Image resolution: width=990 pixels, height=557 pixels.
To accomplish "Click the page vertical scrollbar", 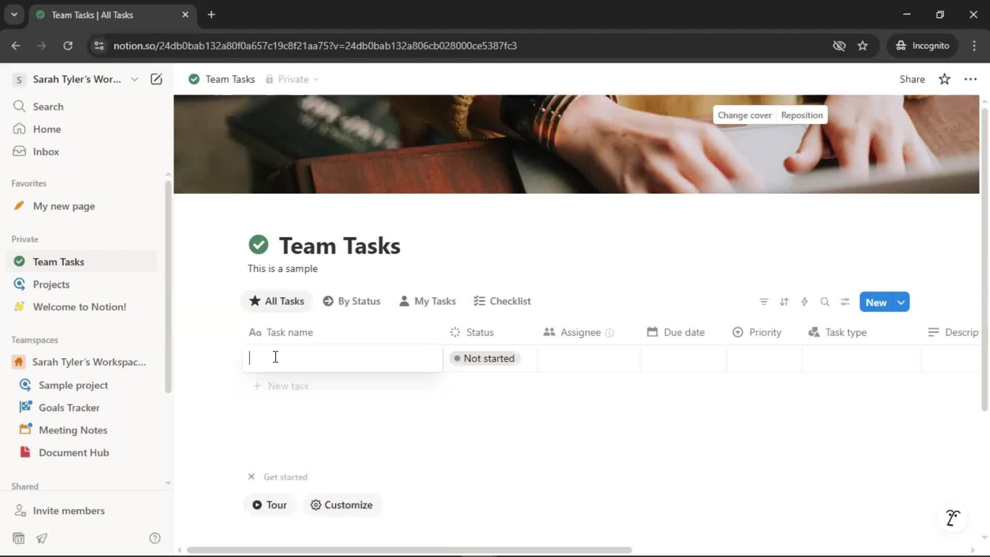I will pos(984,259).
